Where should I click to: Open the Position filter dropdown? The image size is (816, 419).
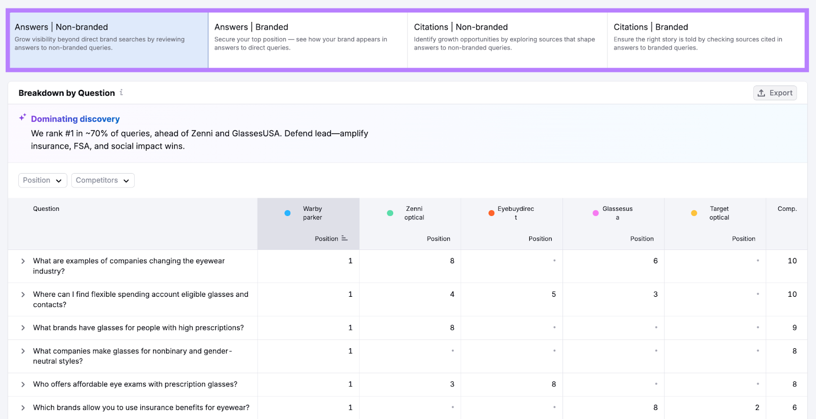coord(43,180)
